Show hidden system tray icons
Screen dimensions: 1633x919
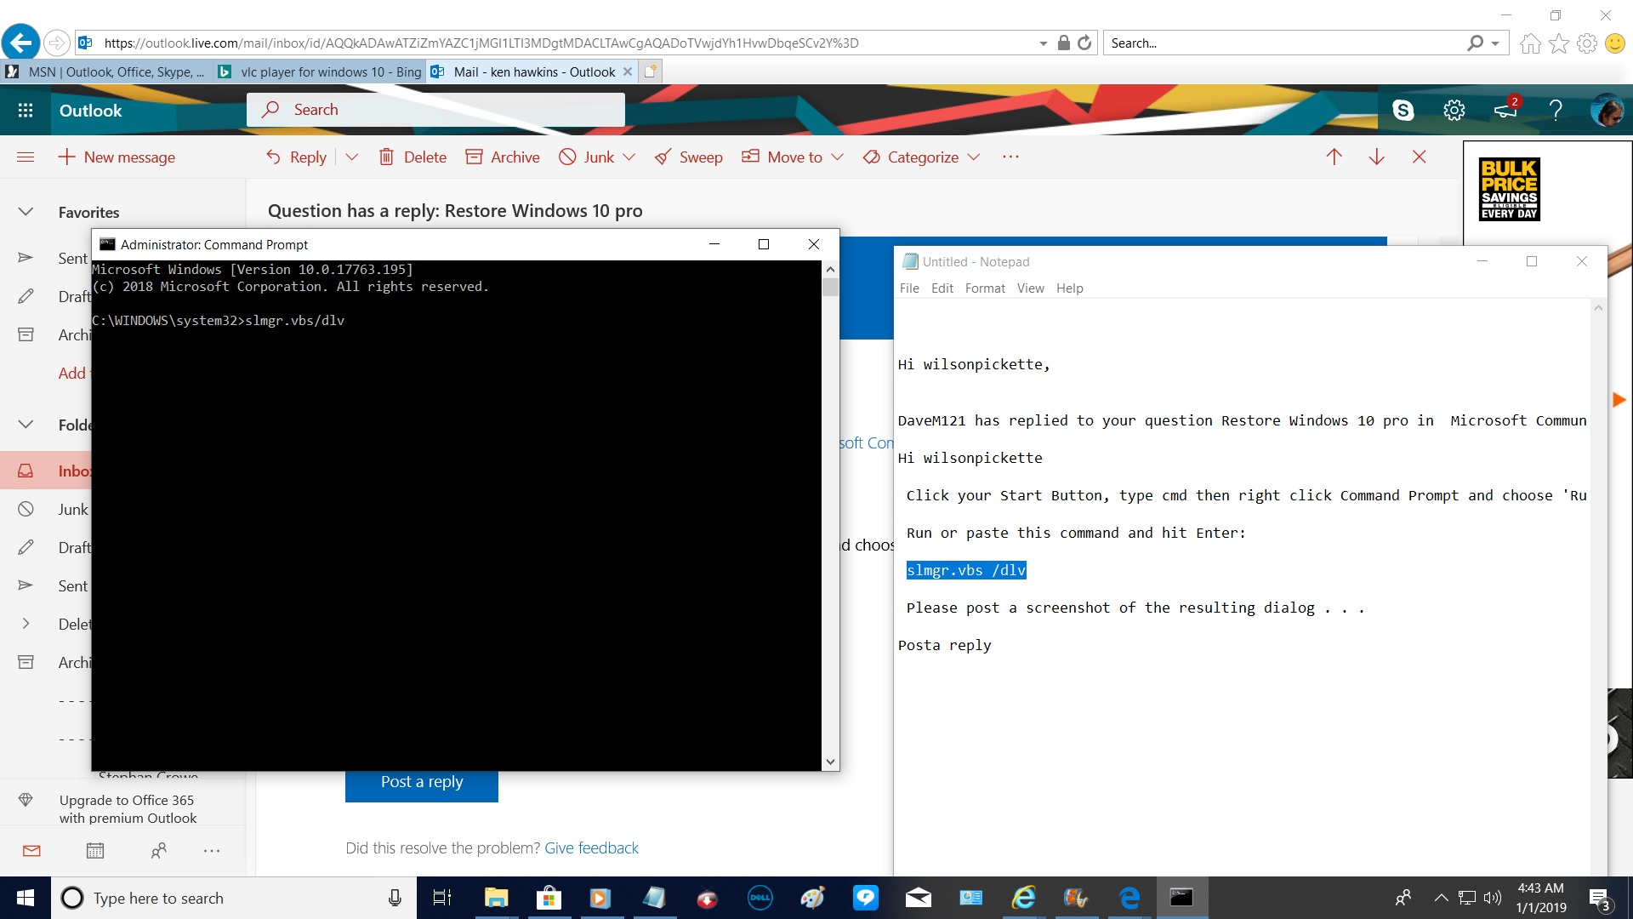pos(1441,898)
